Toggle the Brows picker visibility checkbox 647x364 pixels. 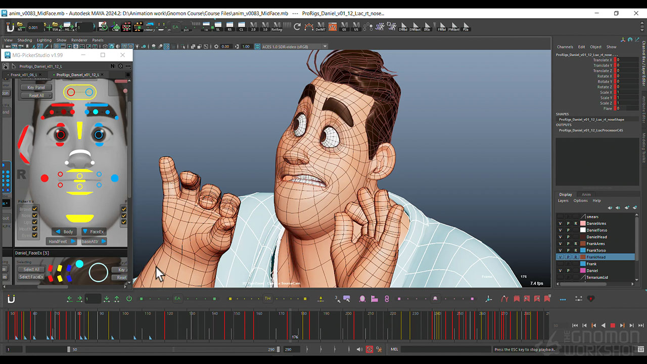tap(35, 209)
